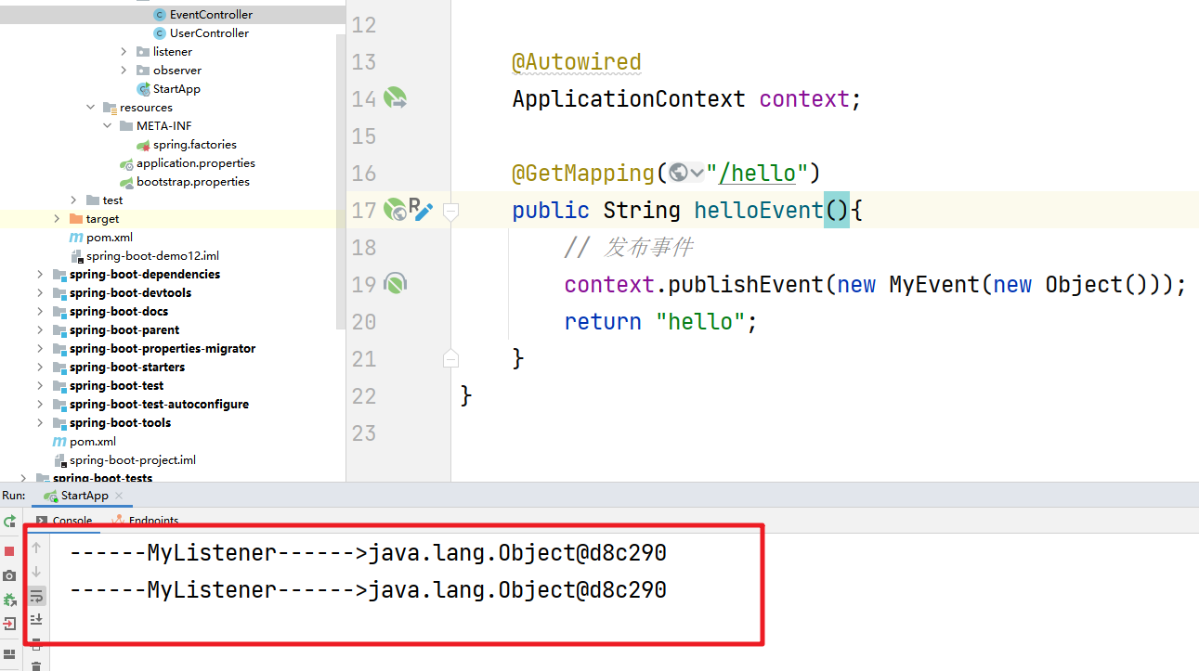Click the scroll to end console icon
This screenshot has width=1199, height=671.
(36, 619)
